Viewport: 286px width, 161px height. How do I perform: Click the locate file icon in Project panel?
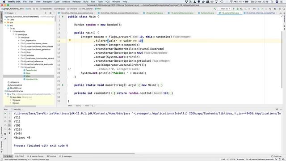pyautogui.click(x=46, y=13)
